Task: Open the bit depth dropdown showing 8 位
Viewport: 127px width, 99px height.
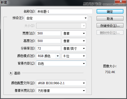Action: pyautogui.click(x=74, y=56)
